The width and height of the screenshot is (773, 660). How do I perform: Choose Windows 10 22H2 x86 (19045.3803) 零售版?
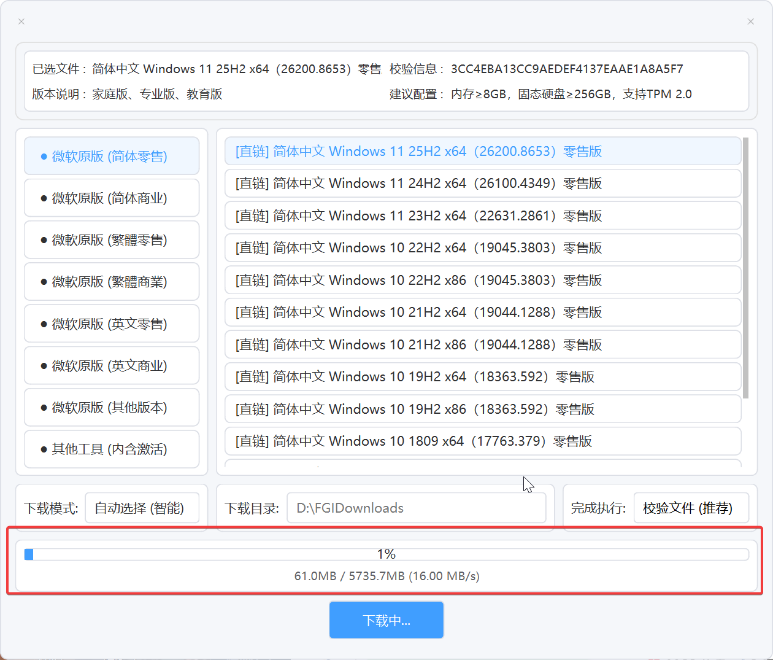point(483,280)
